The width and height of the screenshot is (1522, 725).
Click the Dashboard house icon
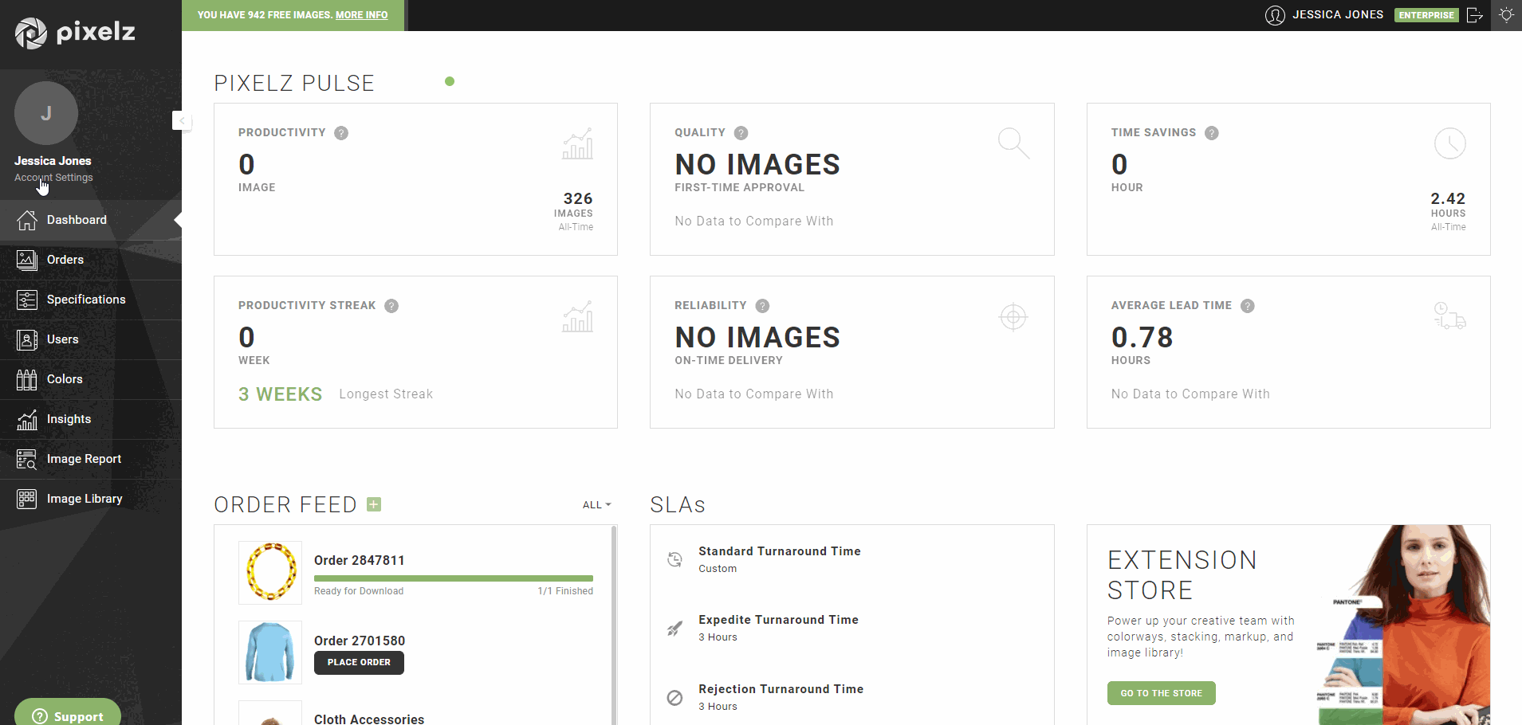tap(27, 220)
